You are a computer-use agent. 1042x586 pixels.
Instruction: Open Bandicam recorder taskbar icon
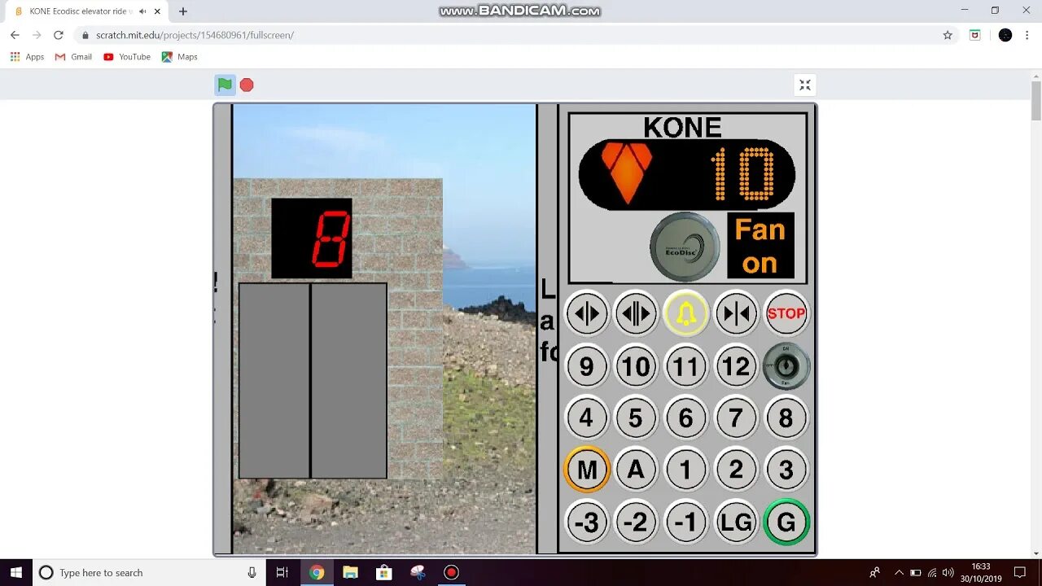(451, 572)
